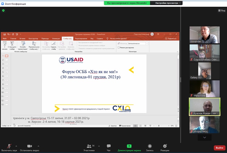Expand audio options arrow next to microphone
This screenshot has height=153, width=227.
[x=16, y=146]
